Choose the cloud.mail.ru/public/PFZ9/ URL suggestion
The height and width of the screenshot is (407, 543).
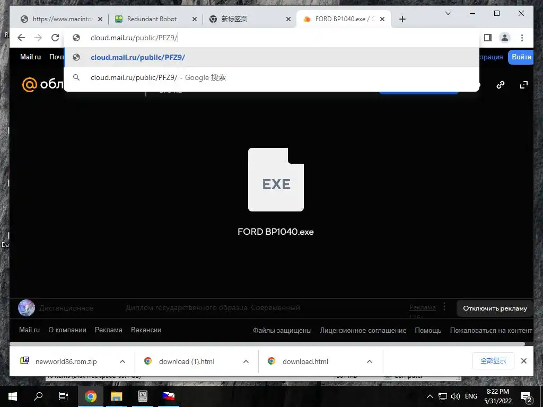pos(271,57)
